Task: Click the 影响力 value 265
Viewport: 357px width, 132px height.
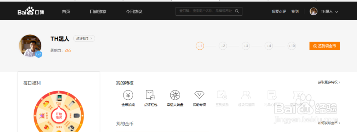Action: tap(68, 50)
